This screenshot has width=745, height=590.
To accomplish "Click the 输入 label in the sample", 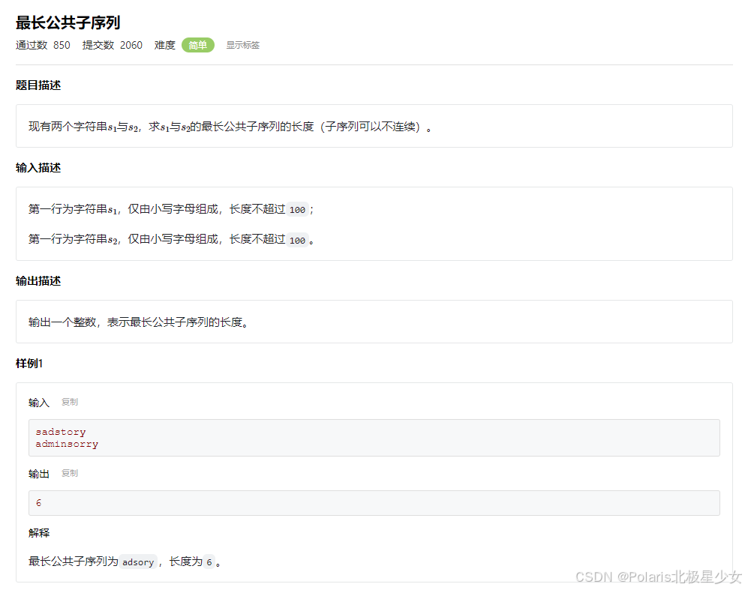I will coord(38,403).
